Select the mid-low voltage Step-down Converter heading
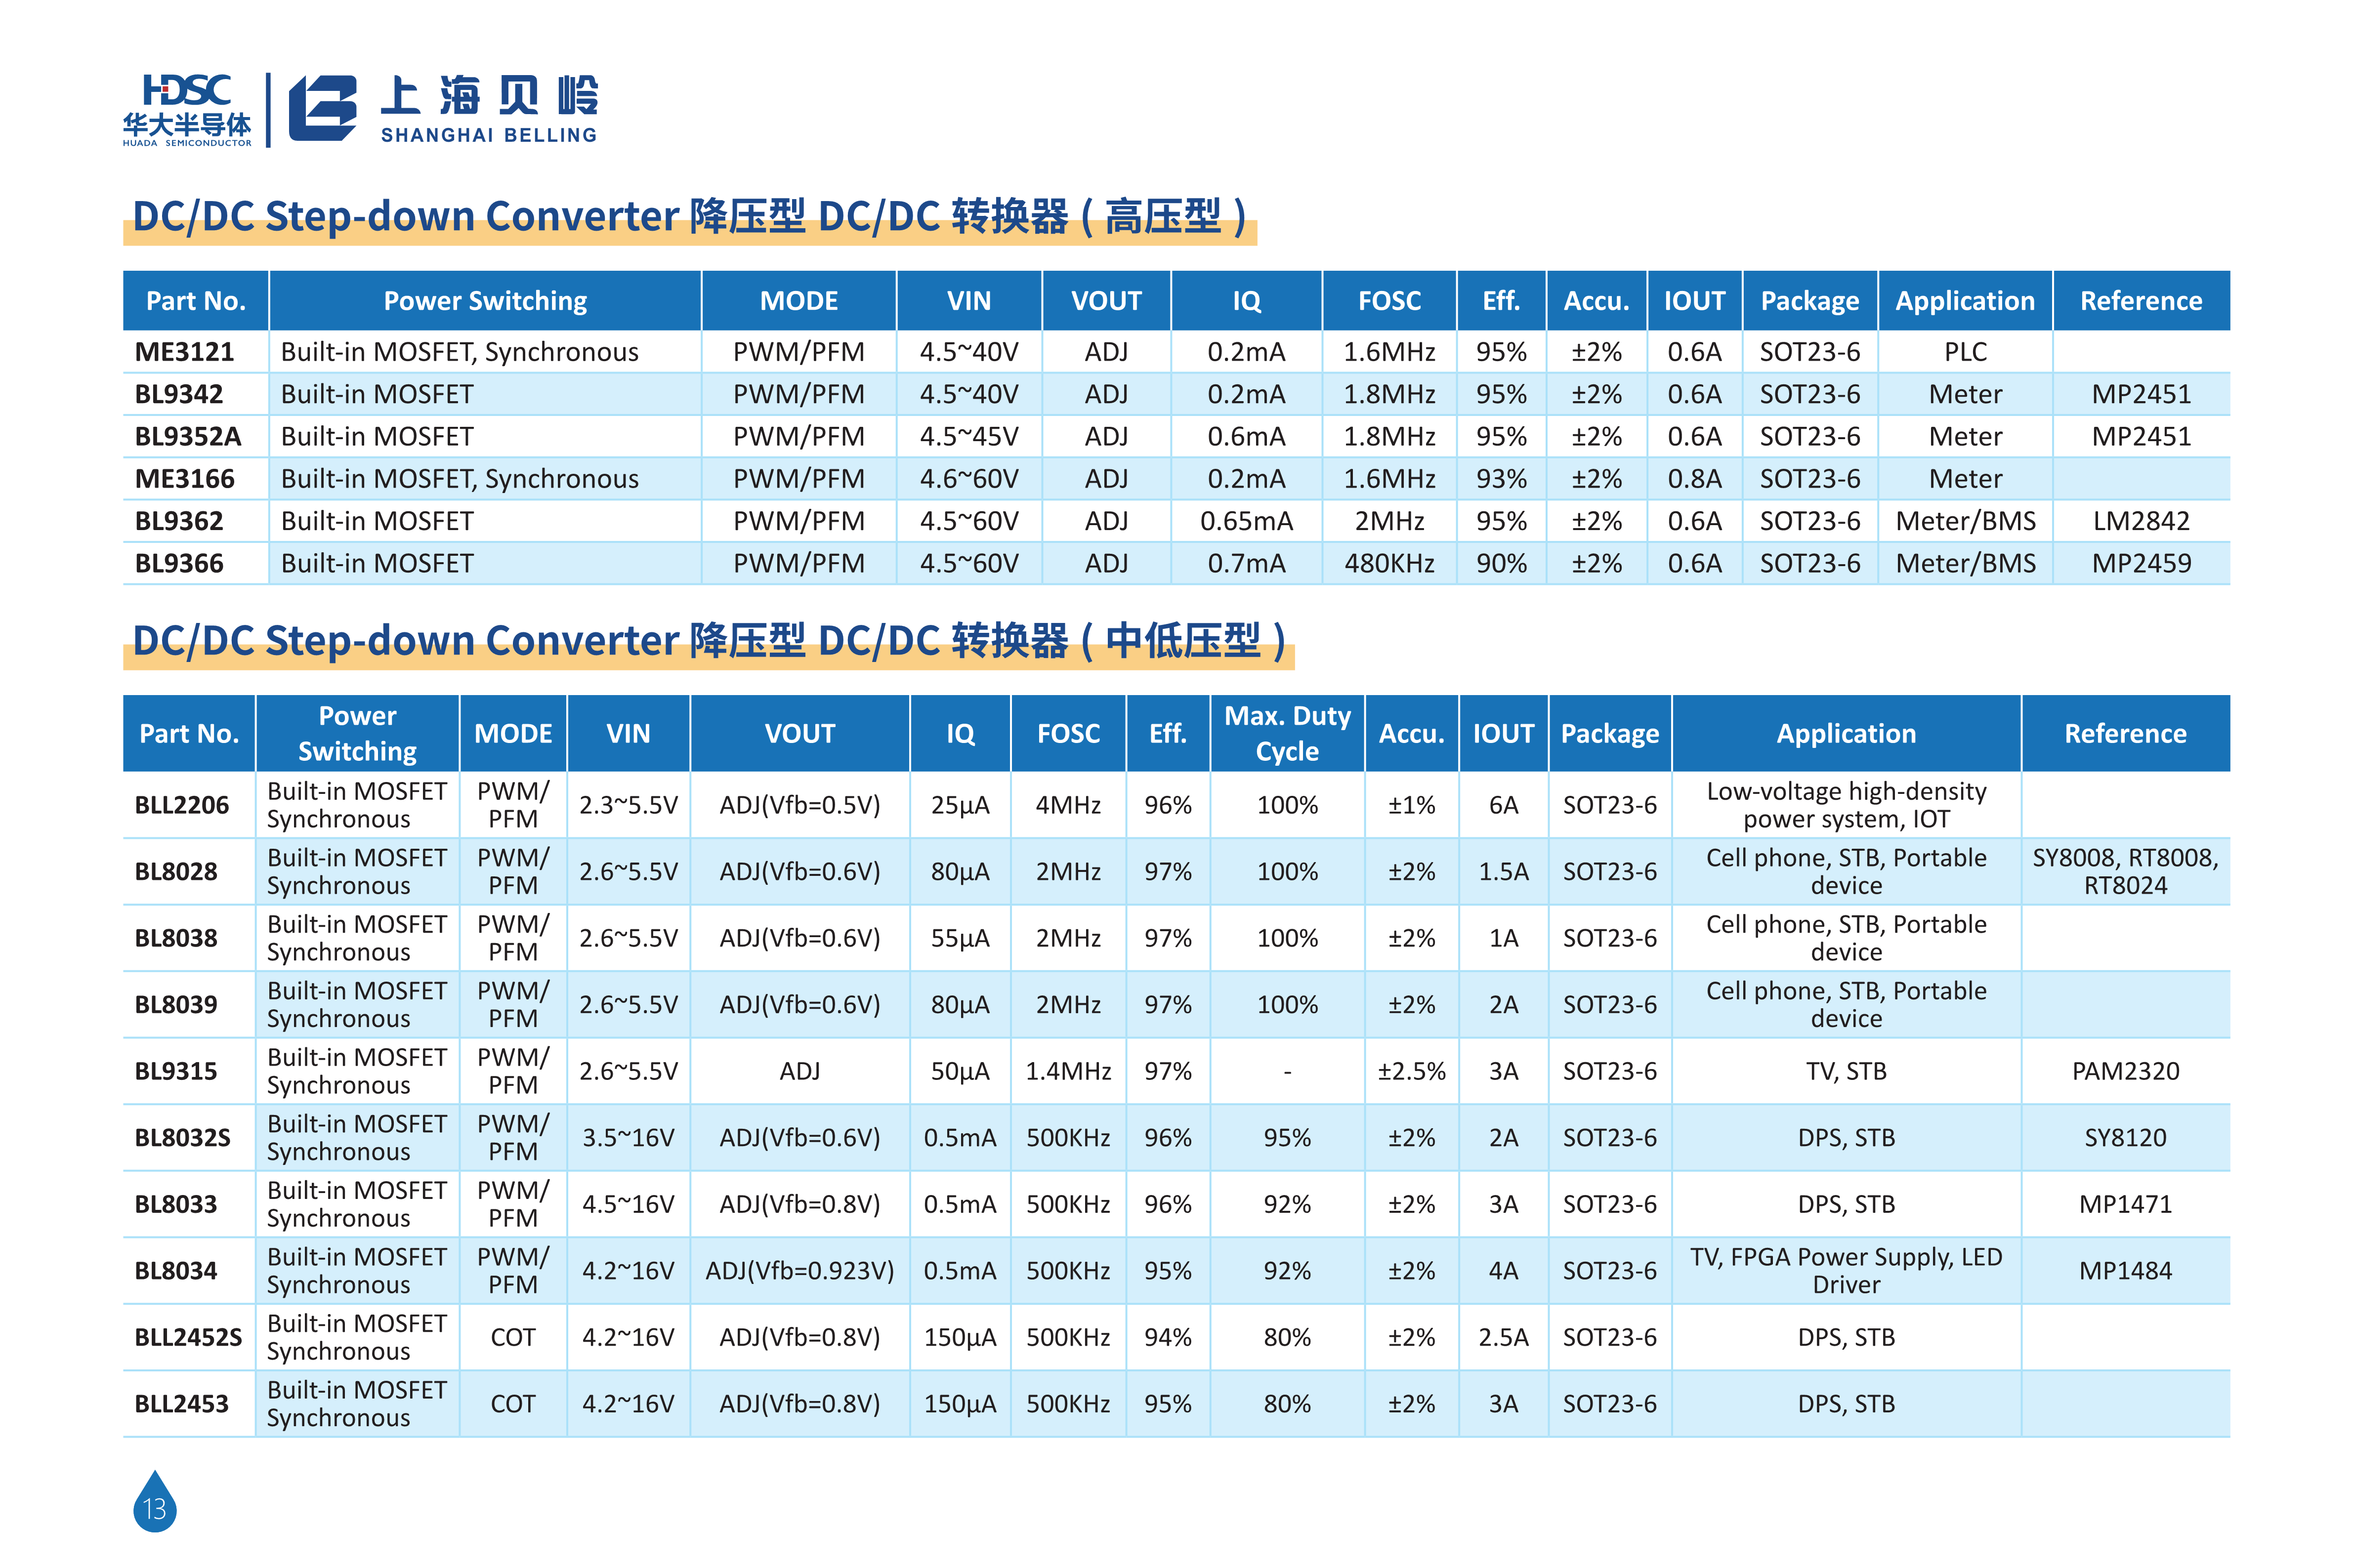 coord(708,640)
